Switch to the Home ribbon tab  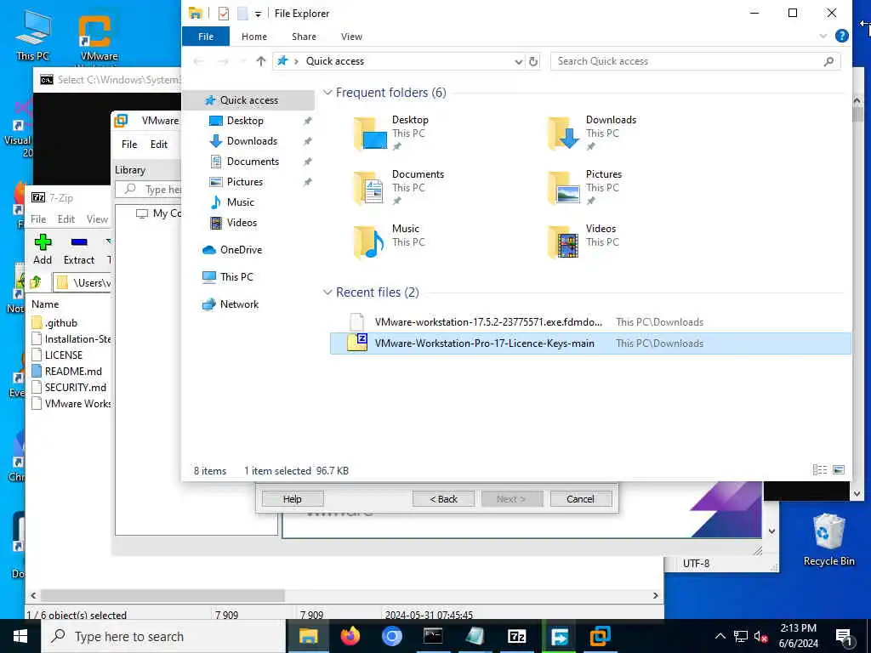click(253, 37)
